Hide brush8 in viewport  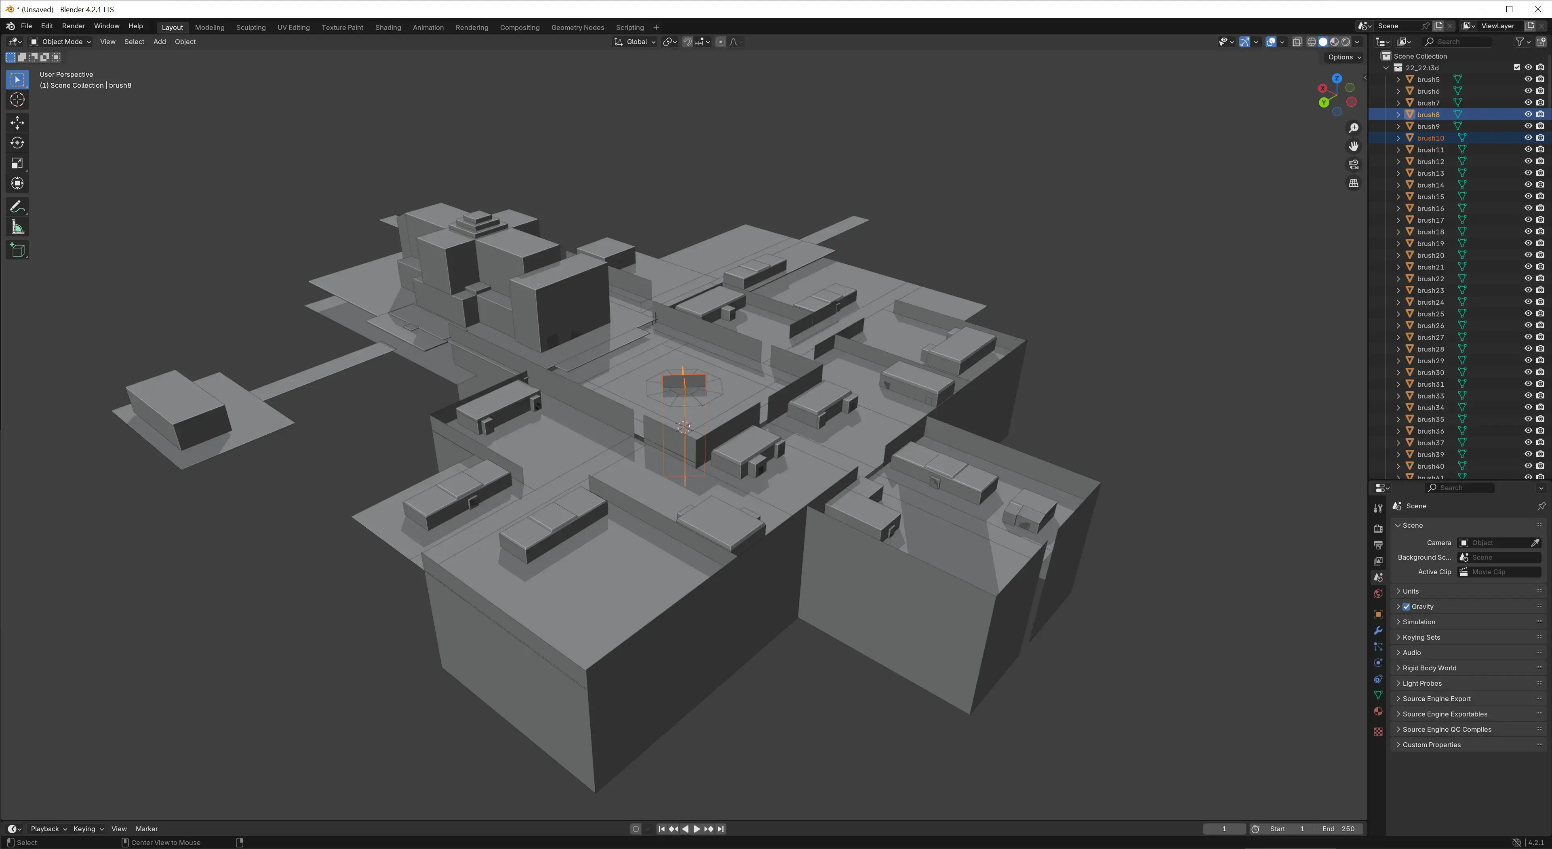tap(1528, 114)
